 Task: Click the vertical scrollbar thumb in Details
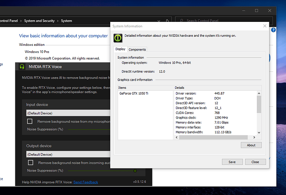click(259, 104)
